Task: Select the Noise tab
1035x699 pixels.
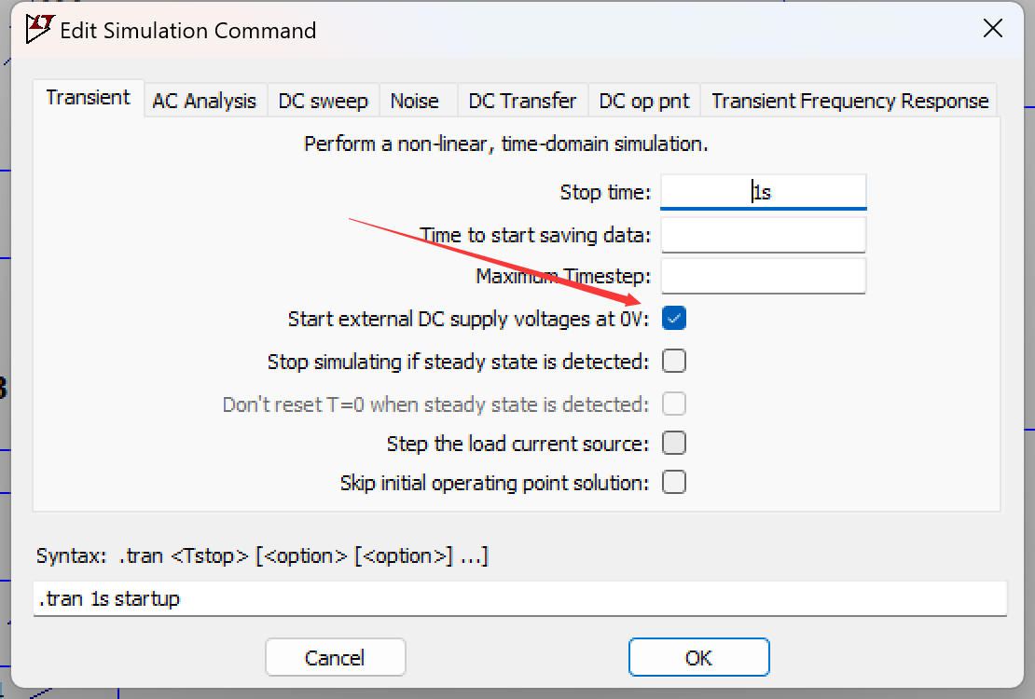Action: point(414,101)
